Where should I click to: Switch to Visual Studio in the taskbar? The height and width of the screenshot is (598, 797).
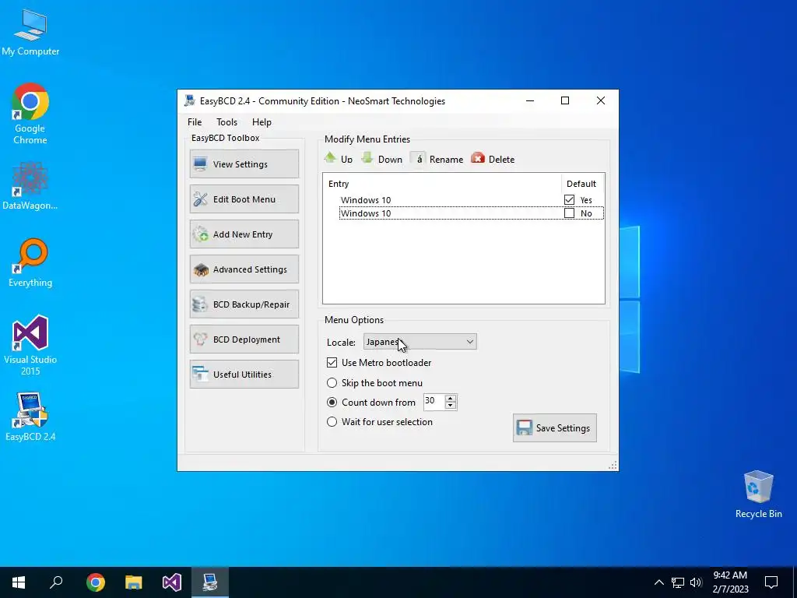(x=172, y=582)
